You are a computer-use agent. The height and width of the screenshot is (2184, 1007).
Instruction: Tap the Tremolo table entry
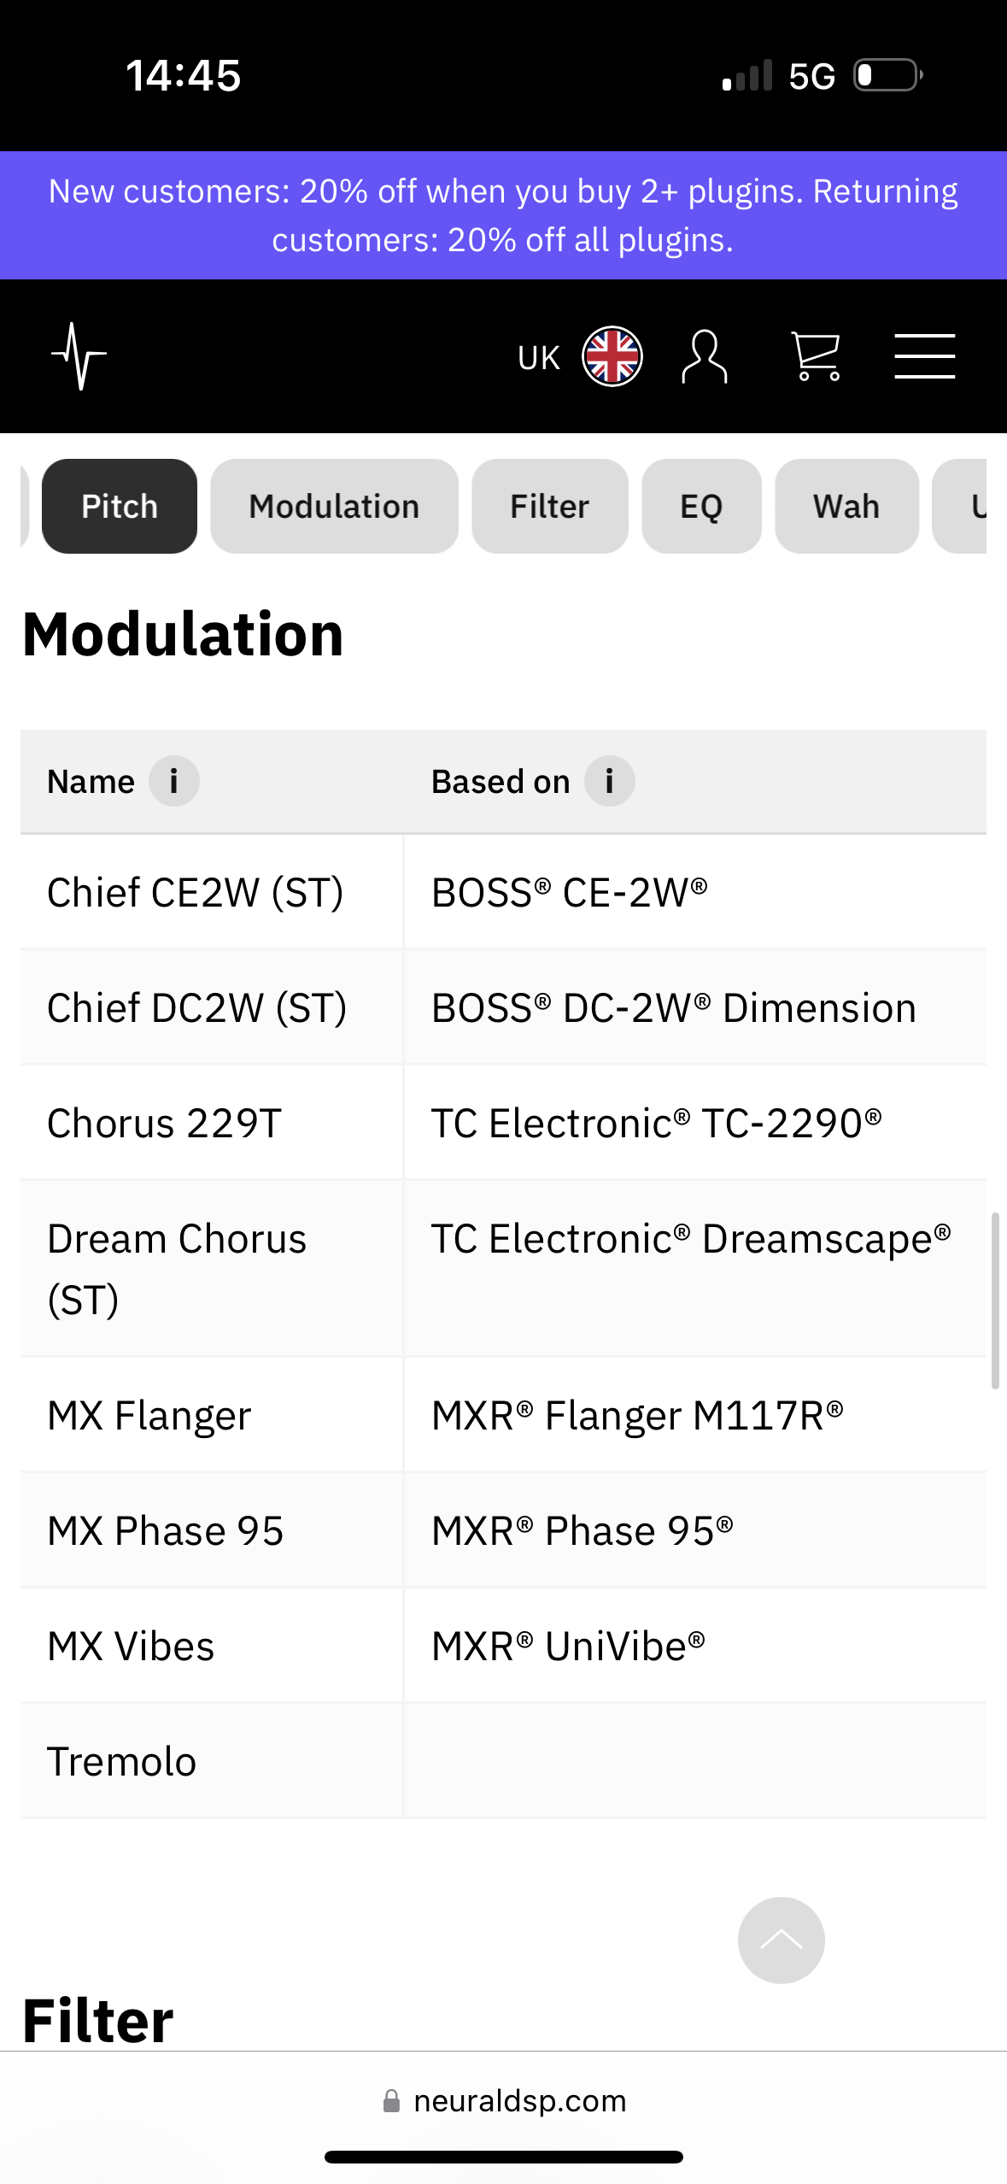tap(122, 1762)
